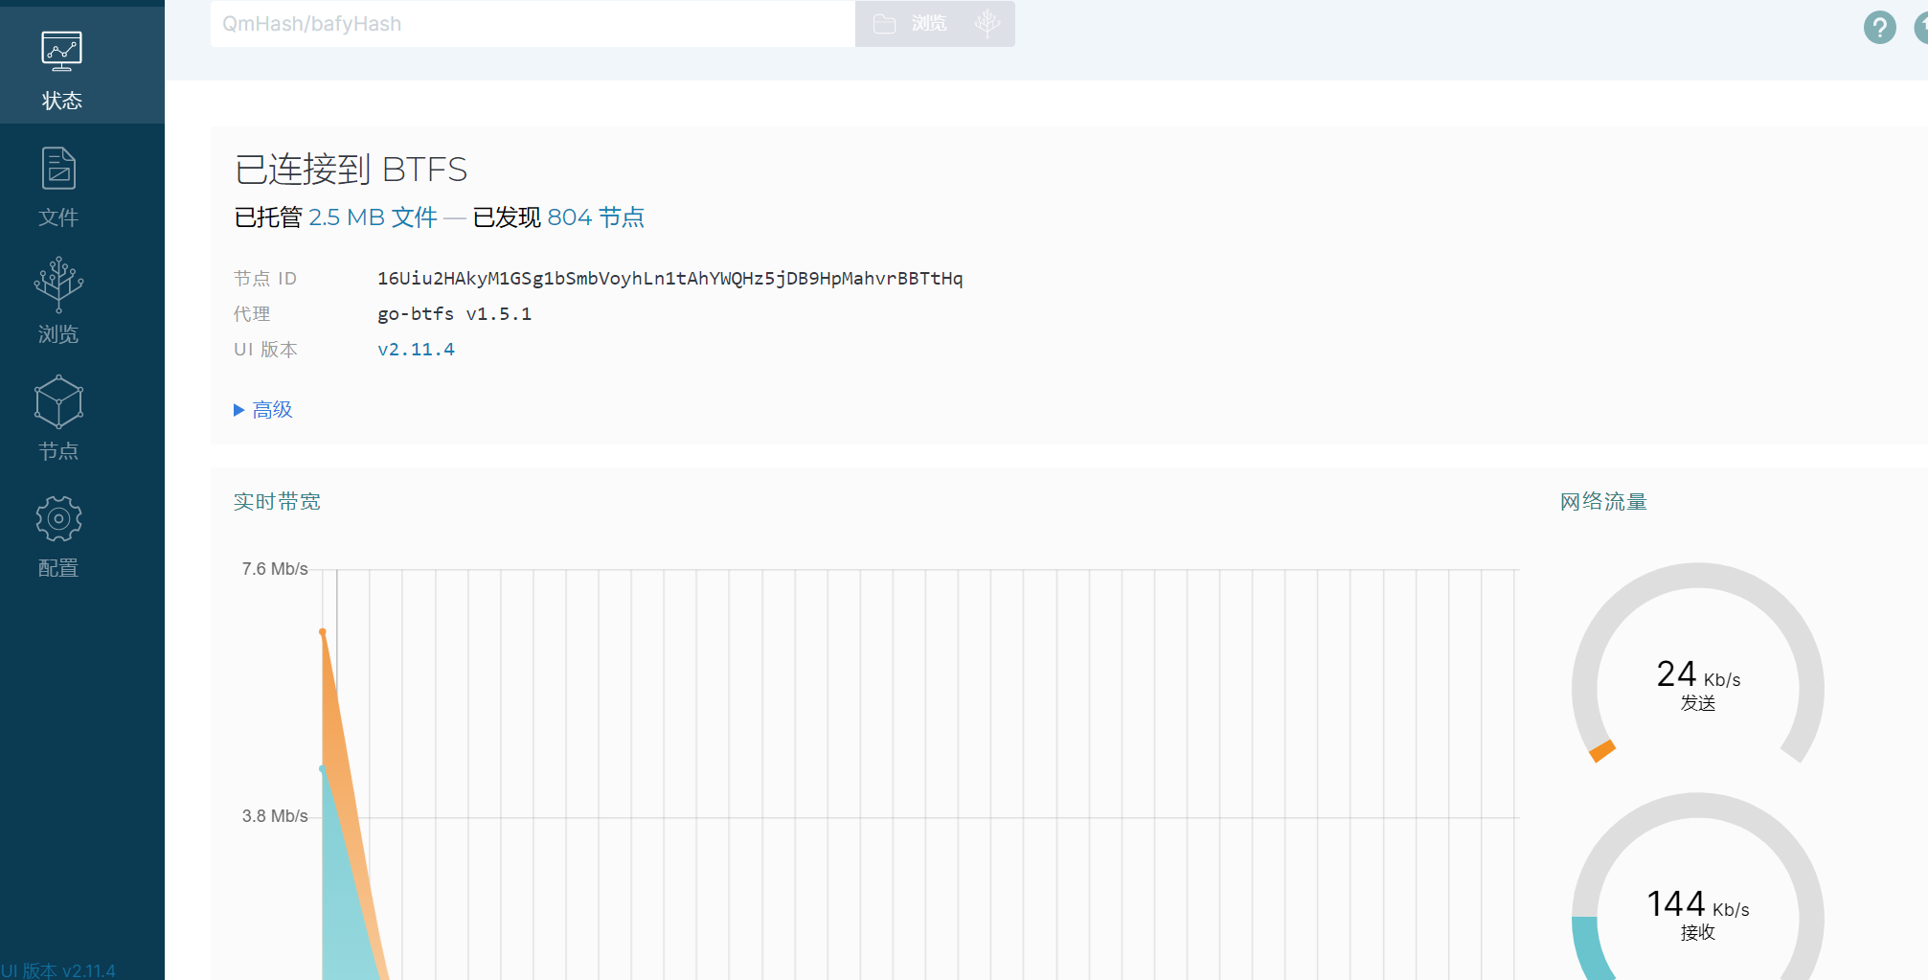Click the tree icon beside 浏览 button

tap(987, 23)
